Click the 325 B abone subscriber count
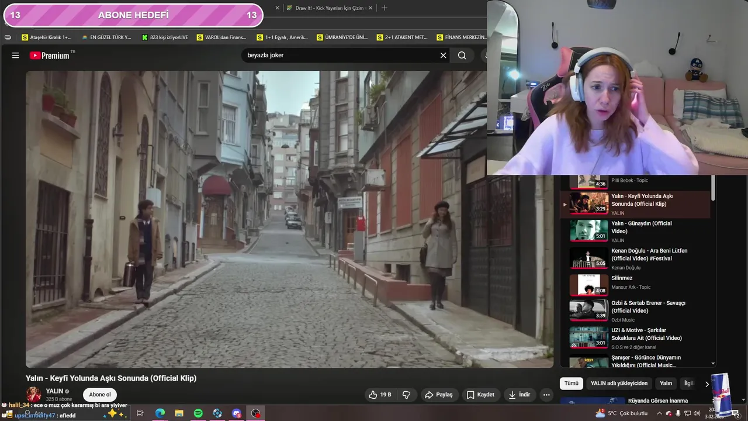 59,399
